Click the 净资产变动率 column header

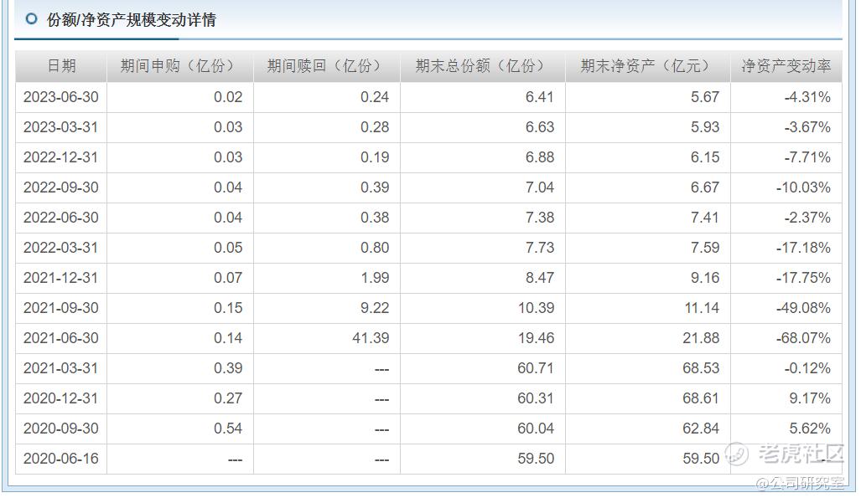point(786,66)
